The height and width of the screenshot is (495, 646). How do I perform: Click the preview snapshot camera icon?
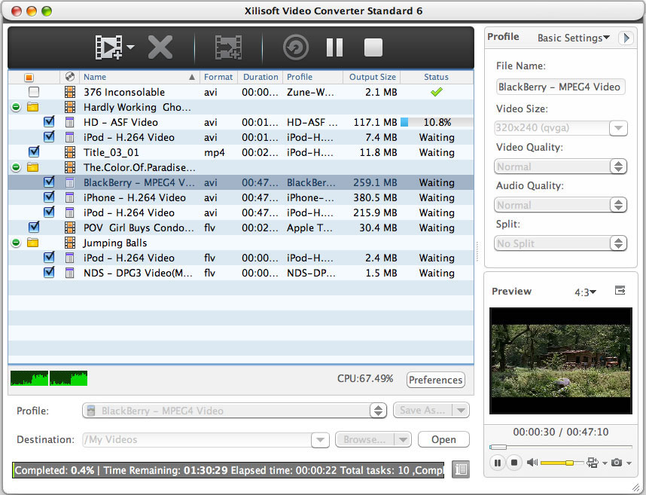pos(617,463)
